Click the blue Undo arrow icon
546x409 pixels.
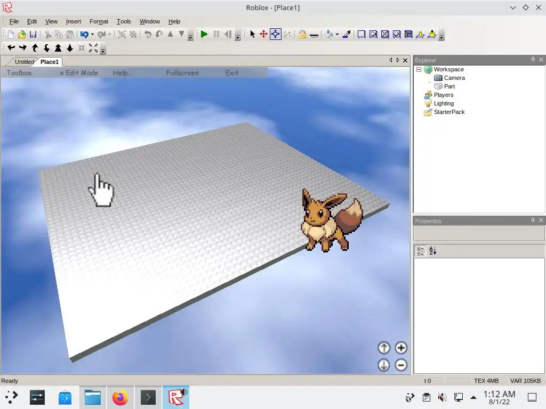84,35
